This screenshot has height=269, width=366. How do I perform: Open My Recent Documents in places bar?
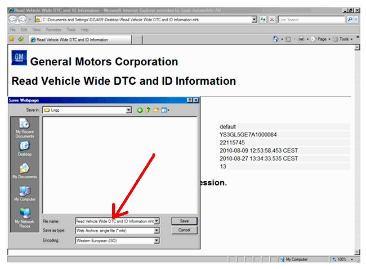point(25,128)
